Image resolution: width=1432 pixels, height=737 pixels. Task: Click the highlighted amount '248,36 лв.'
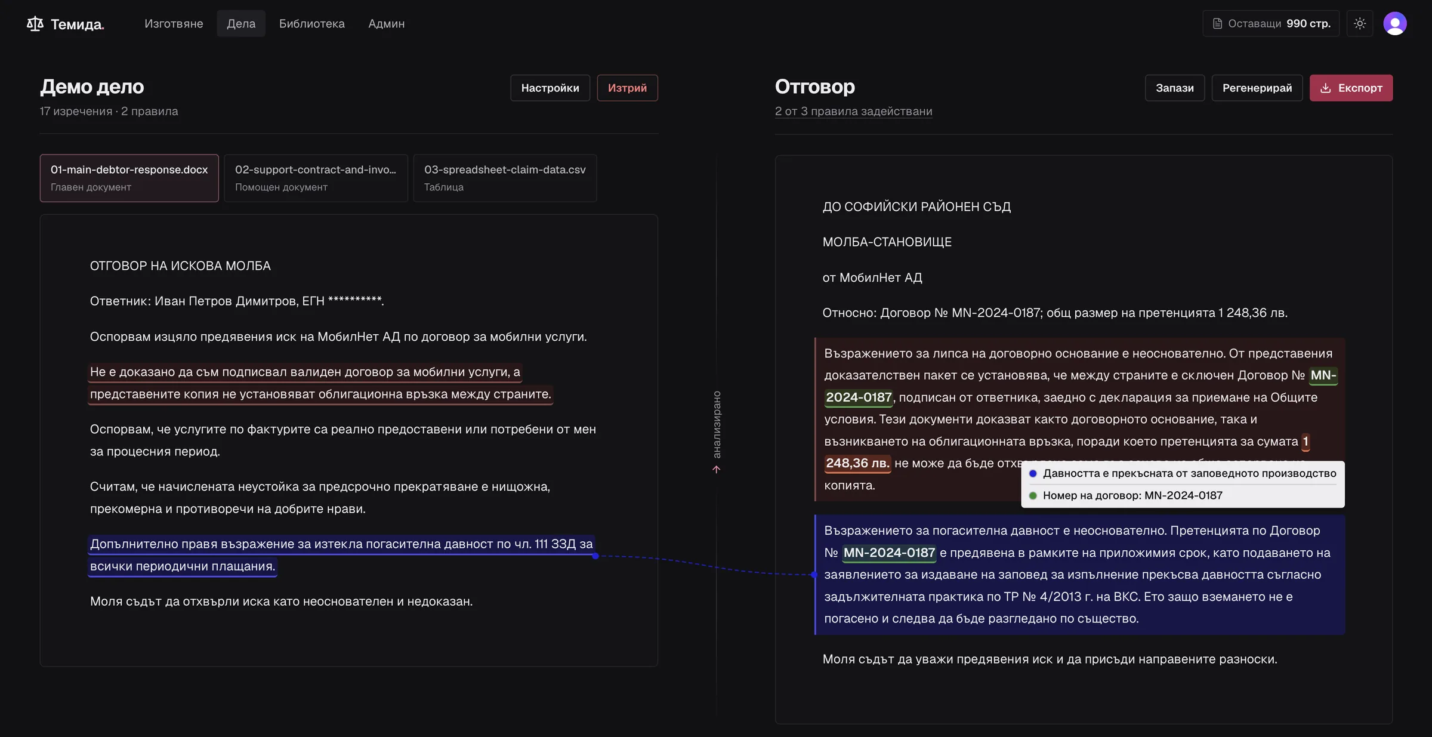pyautogui.click(x=857, y=464)
